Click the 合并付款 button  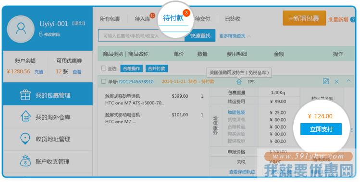pyautogui.click(x=157, y=68)
